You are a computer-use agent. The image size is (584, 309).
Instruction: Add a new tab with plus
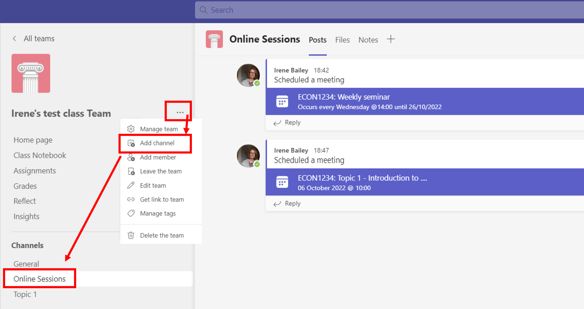tap(391, 39)
